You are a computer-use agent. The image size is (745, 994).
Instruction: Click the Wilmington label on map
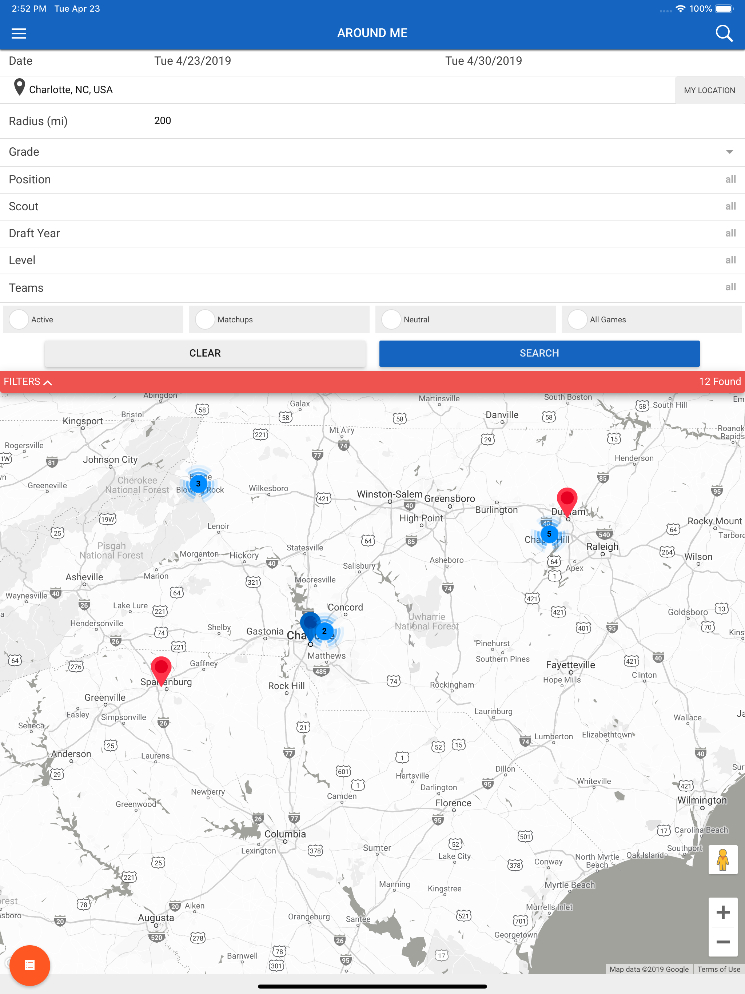tap(702, 800)
